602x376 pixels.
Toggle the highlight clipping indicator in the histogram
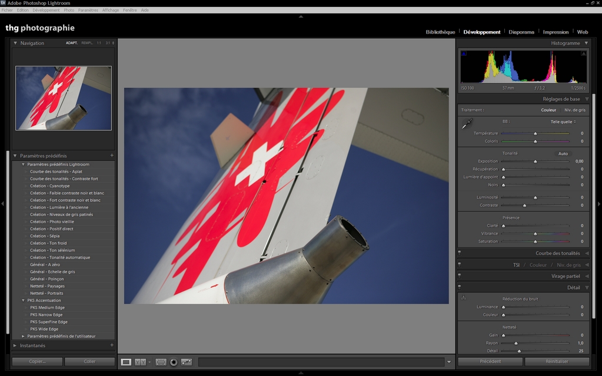coord(584,53)
